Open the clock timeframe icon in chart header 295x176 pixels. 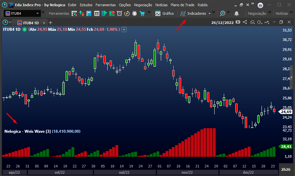tap(260, 22)
